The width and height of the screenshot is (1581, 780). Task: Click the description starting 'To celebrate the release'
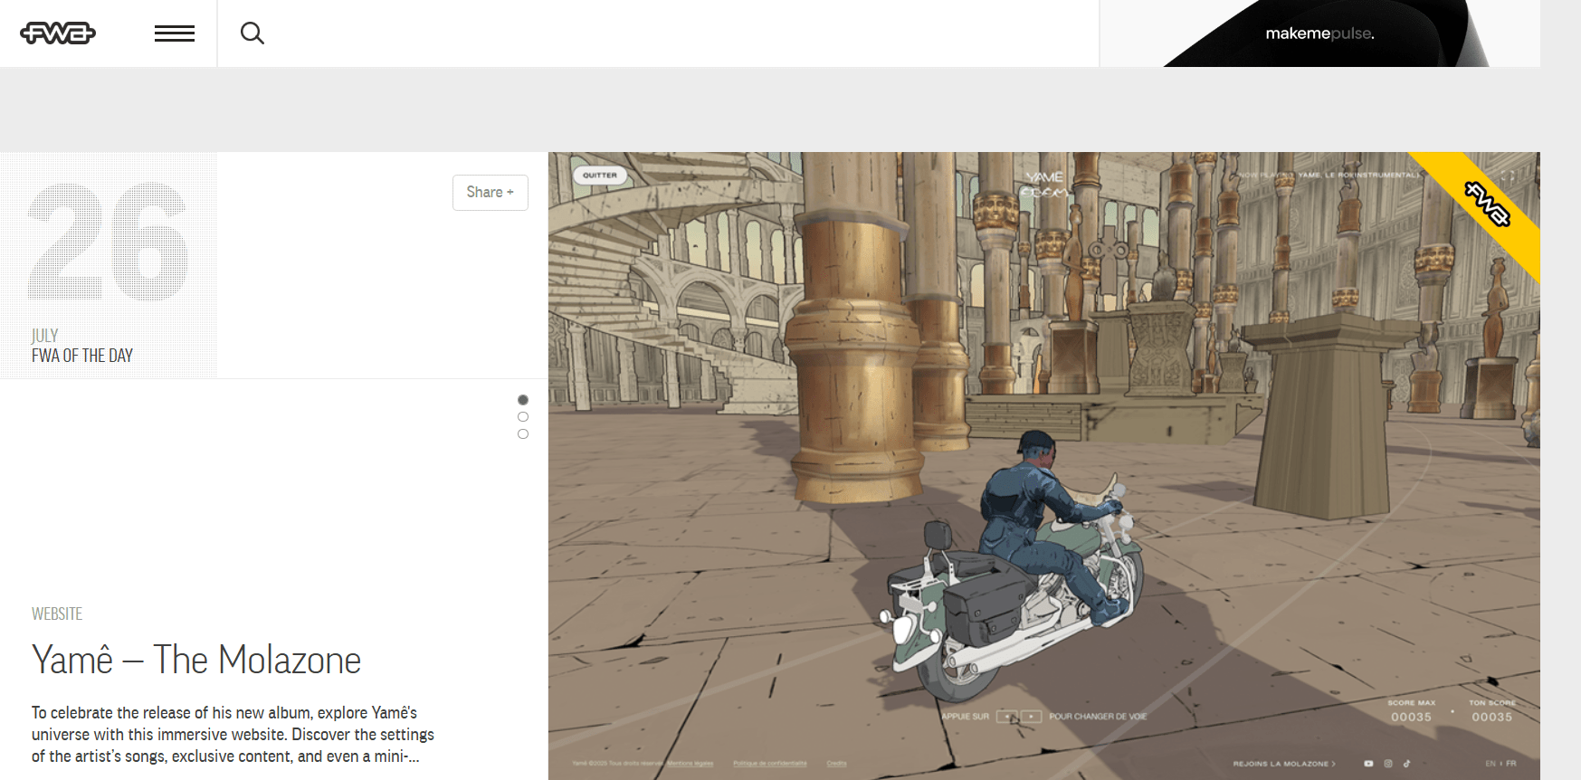[x=233, y=735]
